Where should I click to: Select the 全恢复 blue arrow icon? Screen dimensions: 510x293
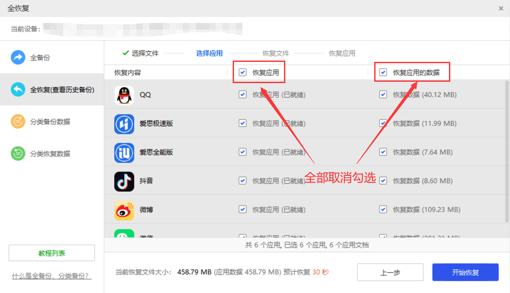(18, 90)
